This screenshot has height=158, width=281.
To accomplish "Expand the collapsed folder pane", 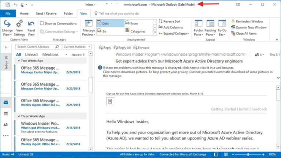I will [6, 47].
